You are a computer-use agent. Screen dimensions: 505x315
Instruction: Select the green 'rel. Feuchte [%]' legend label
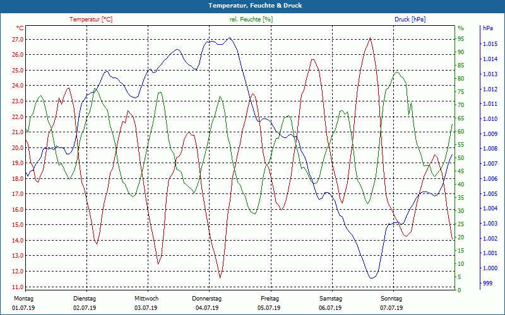[251, 20]
